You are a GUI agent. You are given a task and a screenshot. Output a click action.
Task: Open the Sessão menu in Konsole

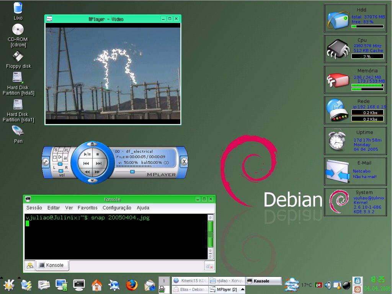point(34,208)
